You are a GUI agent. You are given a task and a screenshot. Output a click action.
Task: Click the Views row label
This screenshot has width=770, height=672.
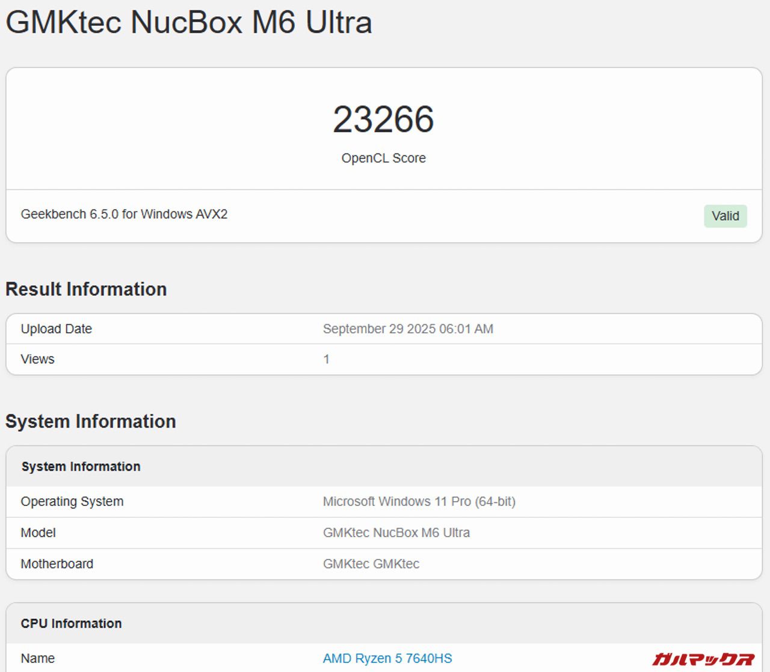37,359
